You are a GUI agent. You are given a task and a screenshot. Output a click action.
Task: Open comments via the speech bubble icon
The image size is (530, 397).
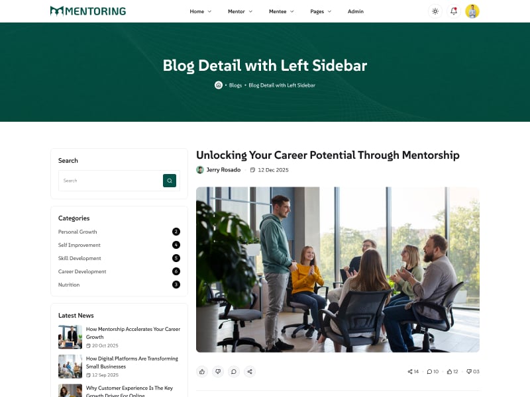pyautogui.click(x=234, y=372)
